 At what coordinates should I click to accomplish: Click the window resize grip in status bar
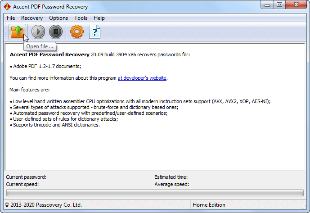(x=304, y=207)
